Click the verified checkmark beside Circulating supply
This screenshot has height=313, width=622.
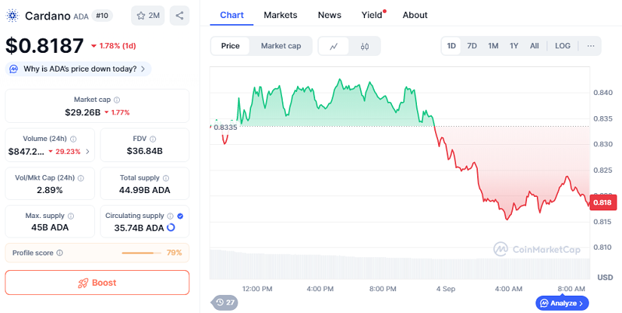tap(180, 216)
